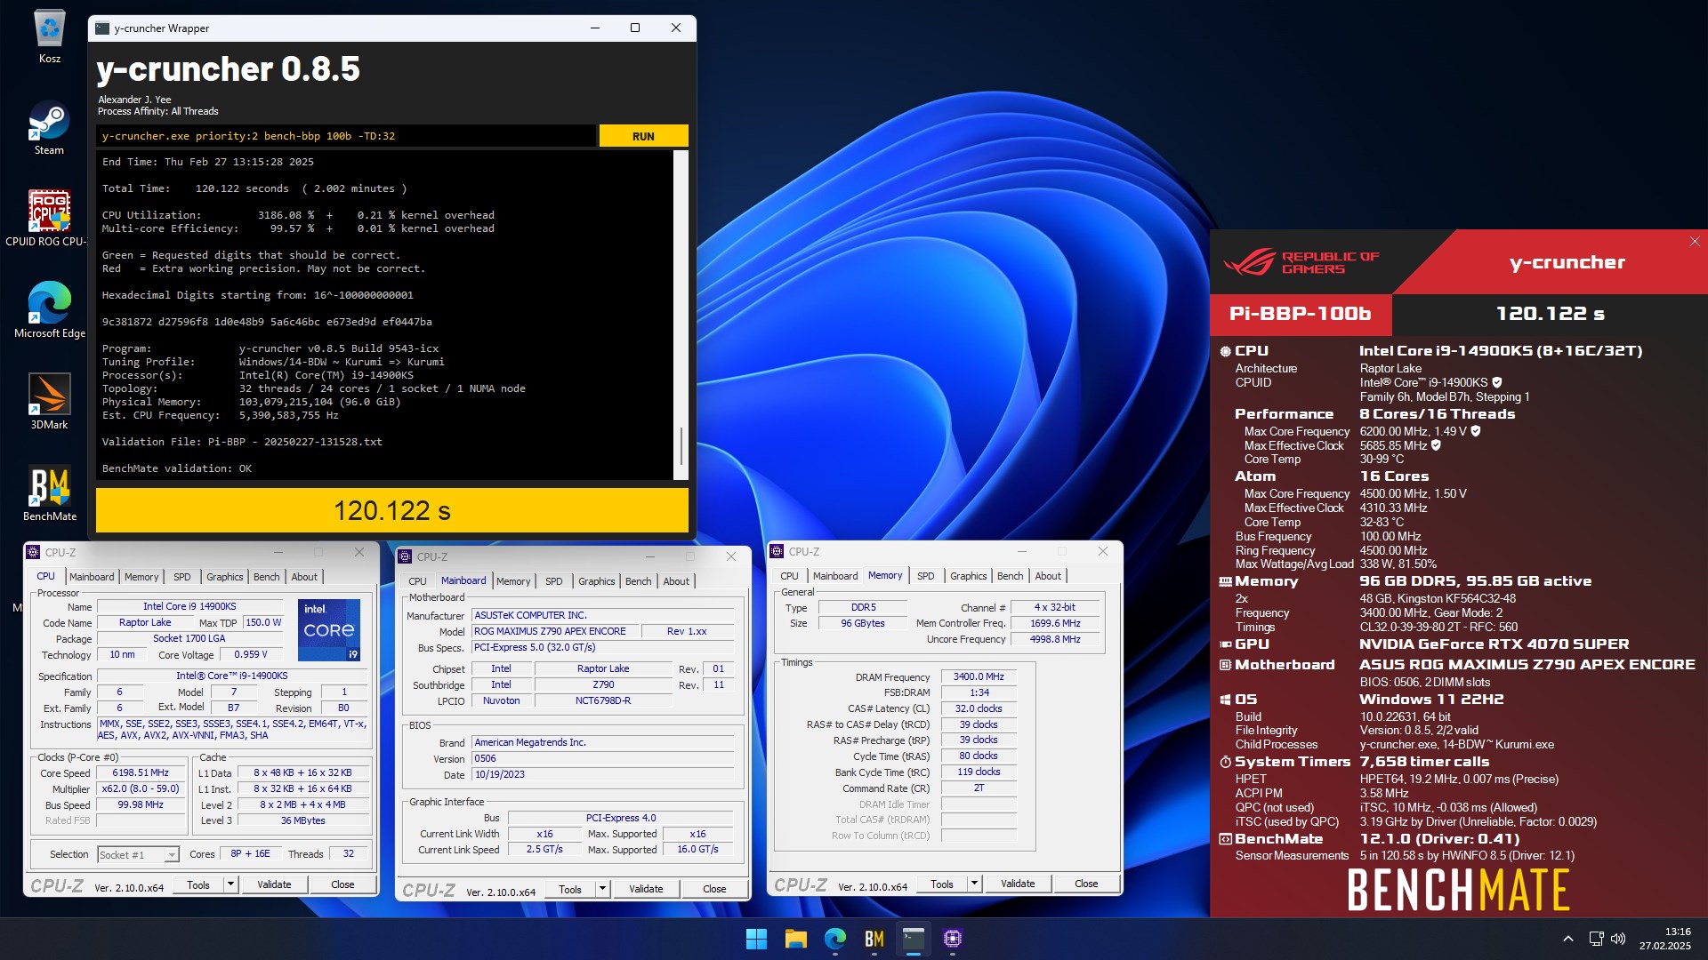Click the BENCHMATE logo at panel bottom
The image size is (1708, 960).
pos(1459,891)
